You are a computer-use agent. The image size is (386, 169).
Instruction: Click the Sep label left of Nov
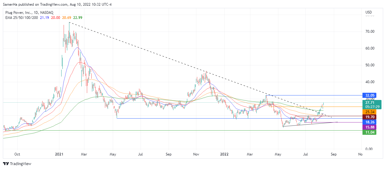(169, 154)
